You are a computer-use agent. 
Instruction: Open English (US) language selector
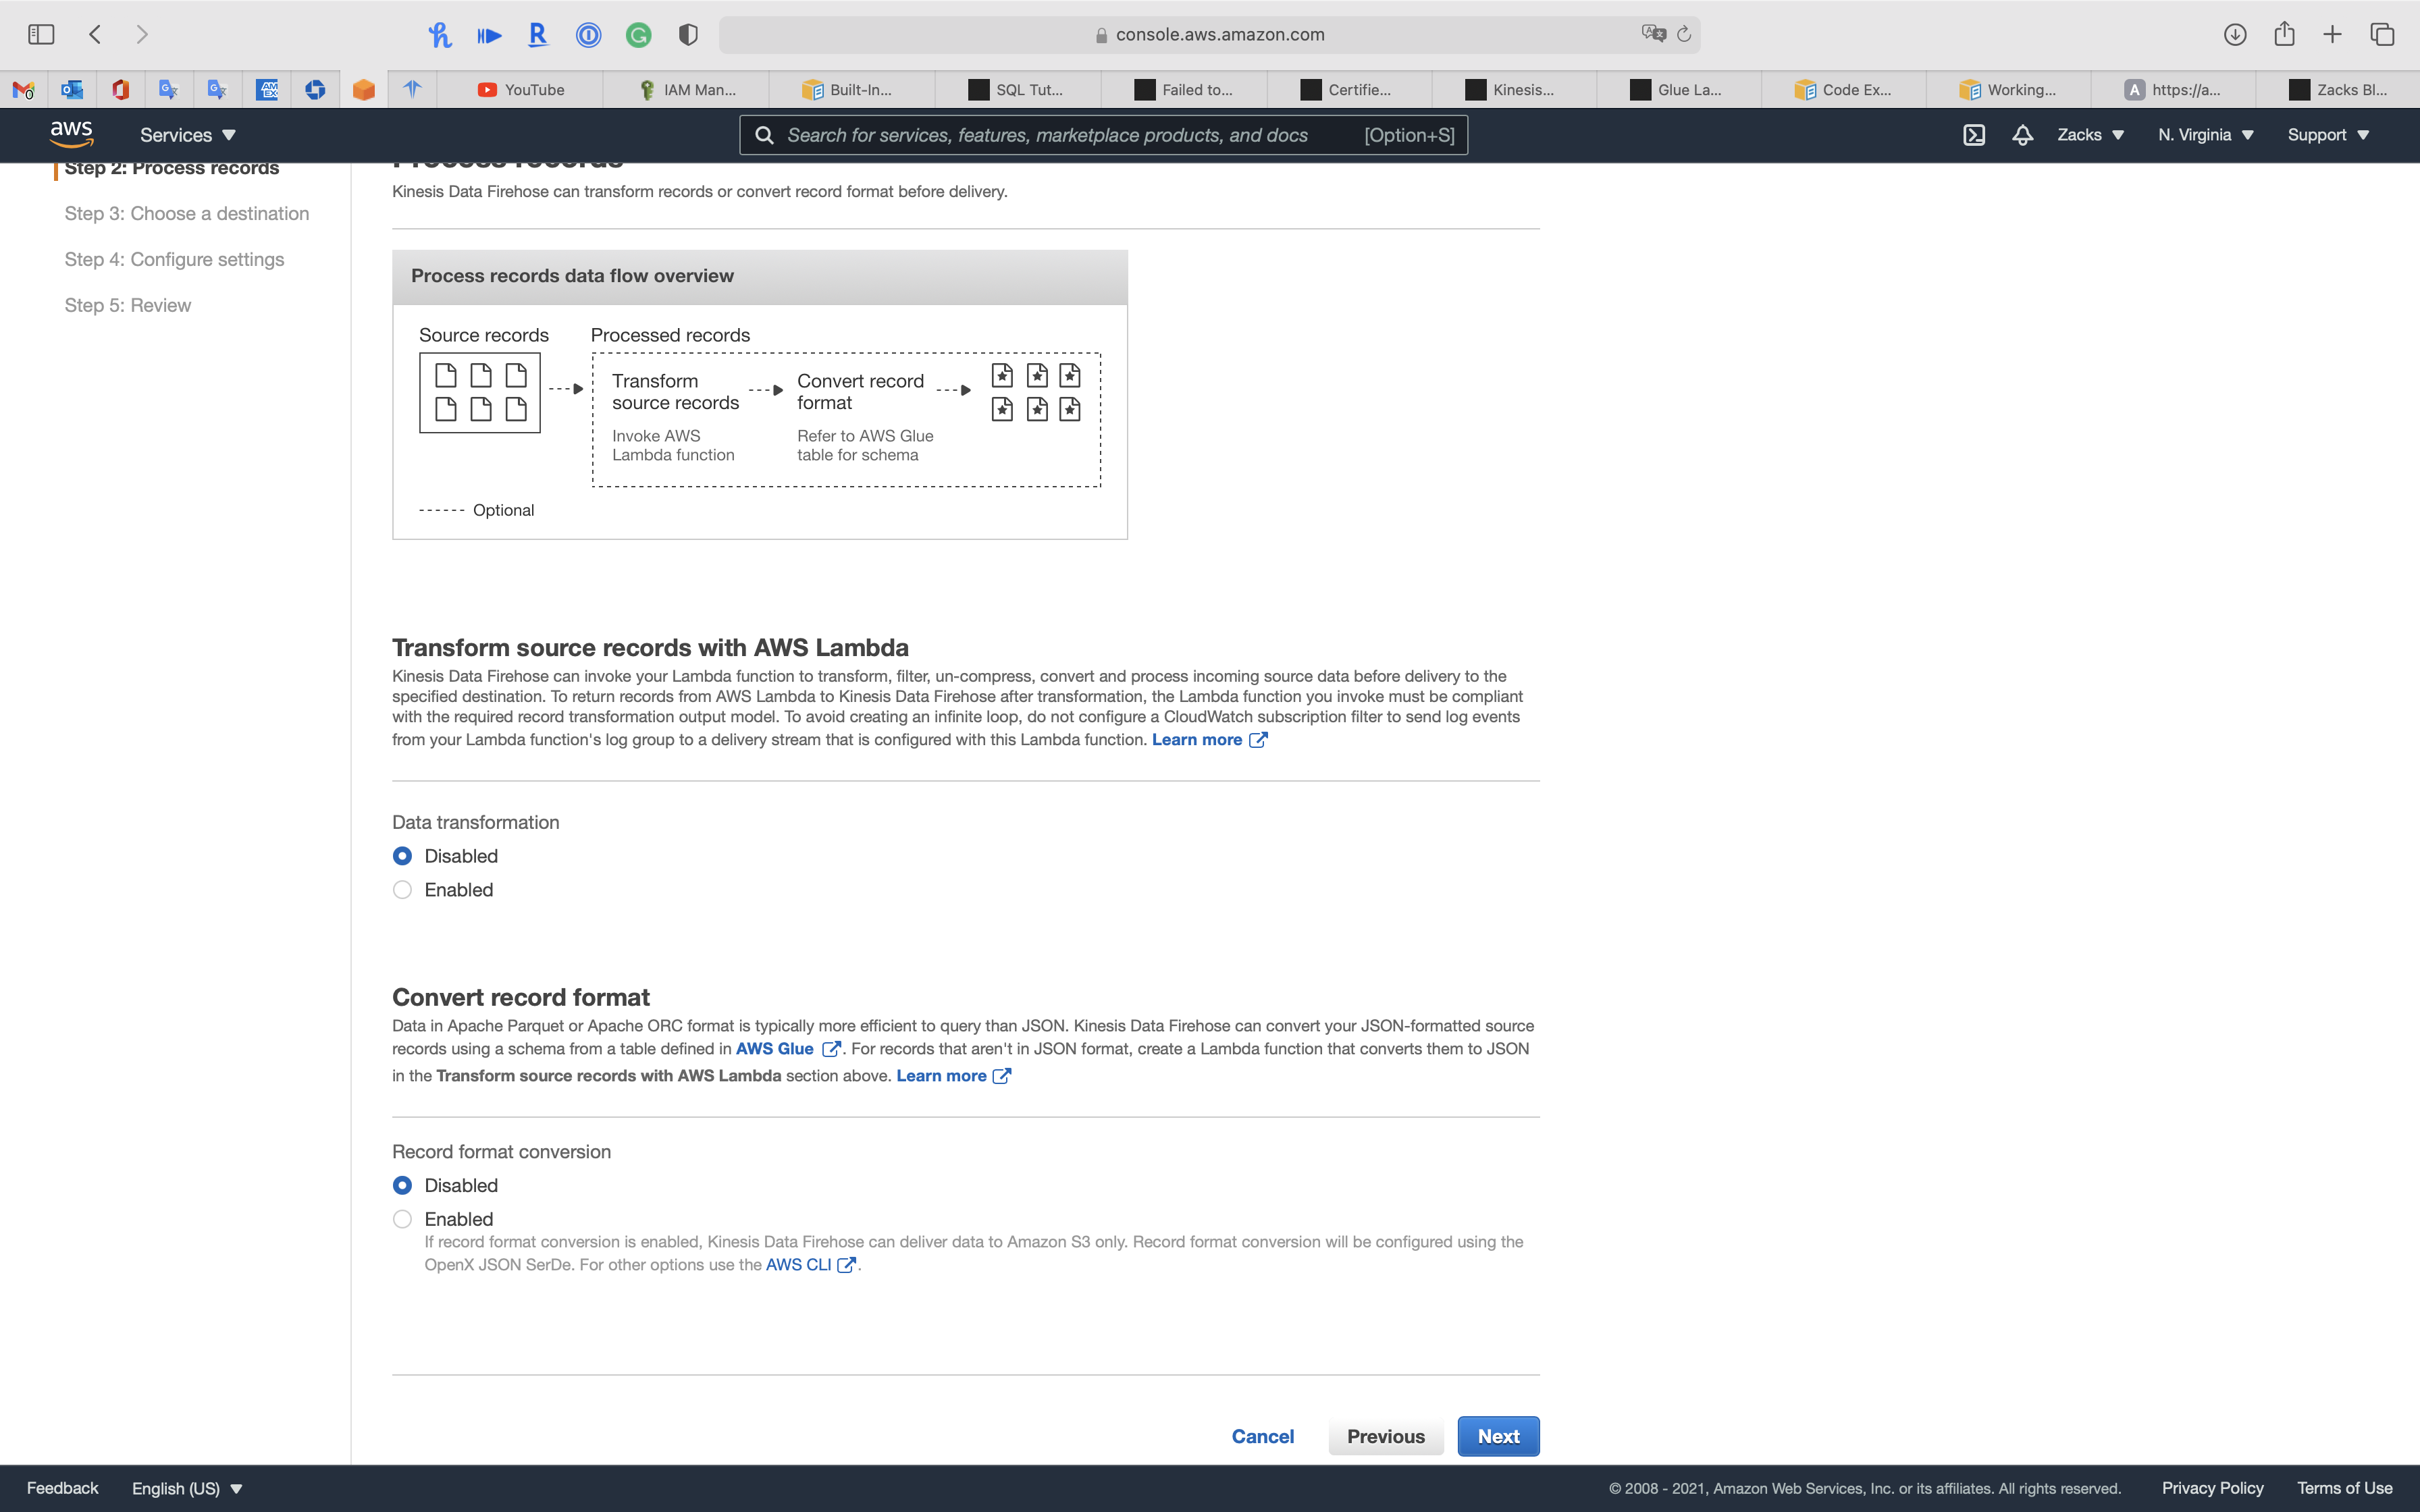click(x=187, y=1488)
